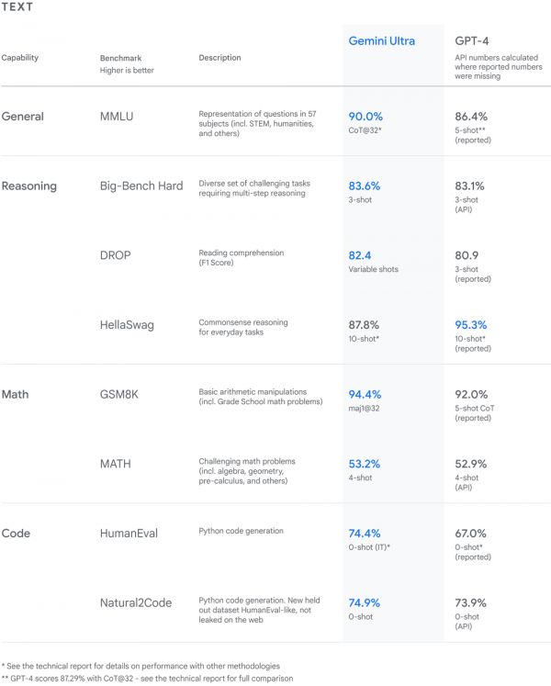551x686 pixels.
Task: Click the Description column header
Action: coord(219,58)
